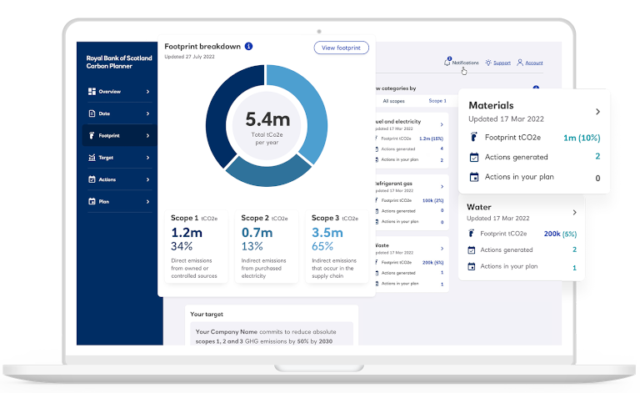Click the Overview grid icon in sidebar

tap(92, 91)
